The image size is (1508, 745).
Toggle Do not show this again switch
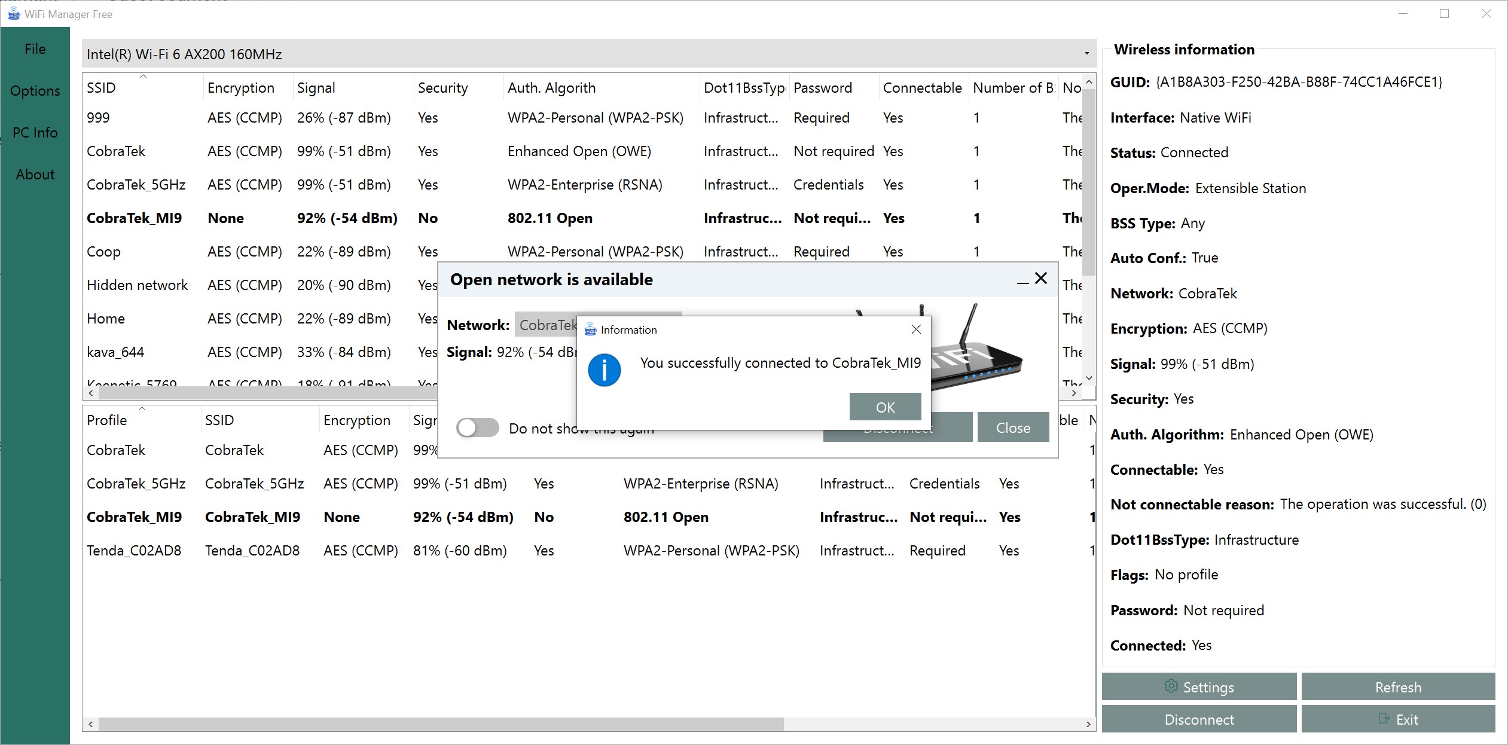coord(477,428)
